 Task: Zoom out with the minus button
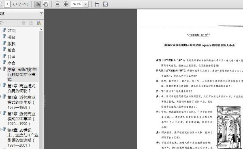(x=58, y=4)
